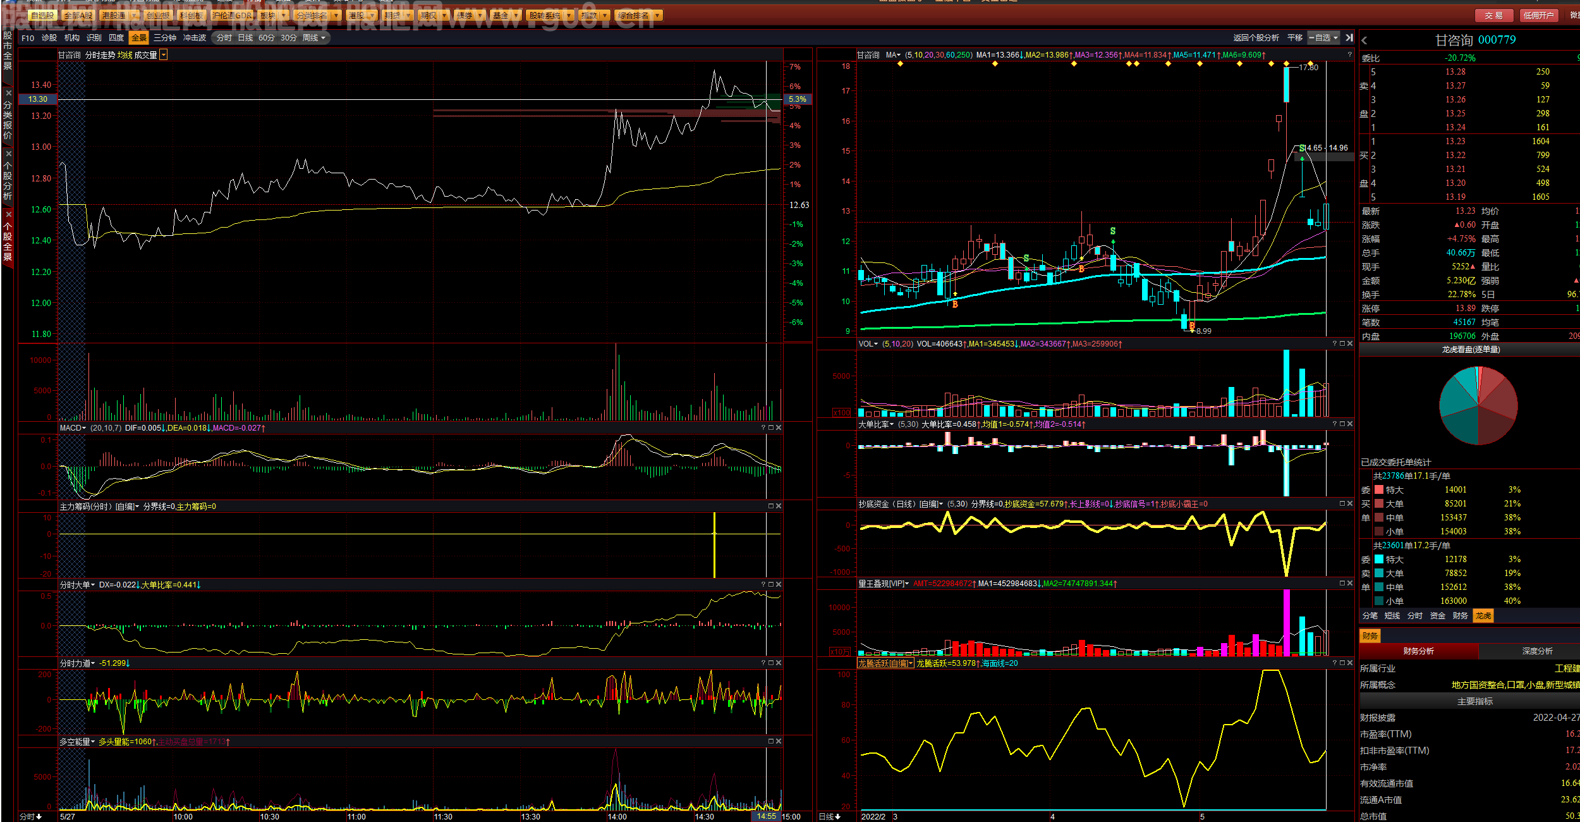The width and height of the screenshot is (1580, 822).
Task: Expand the 分类排名 dropdown
Action: (x=336, y=15)
